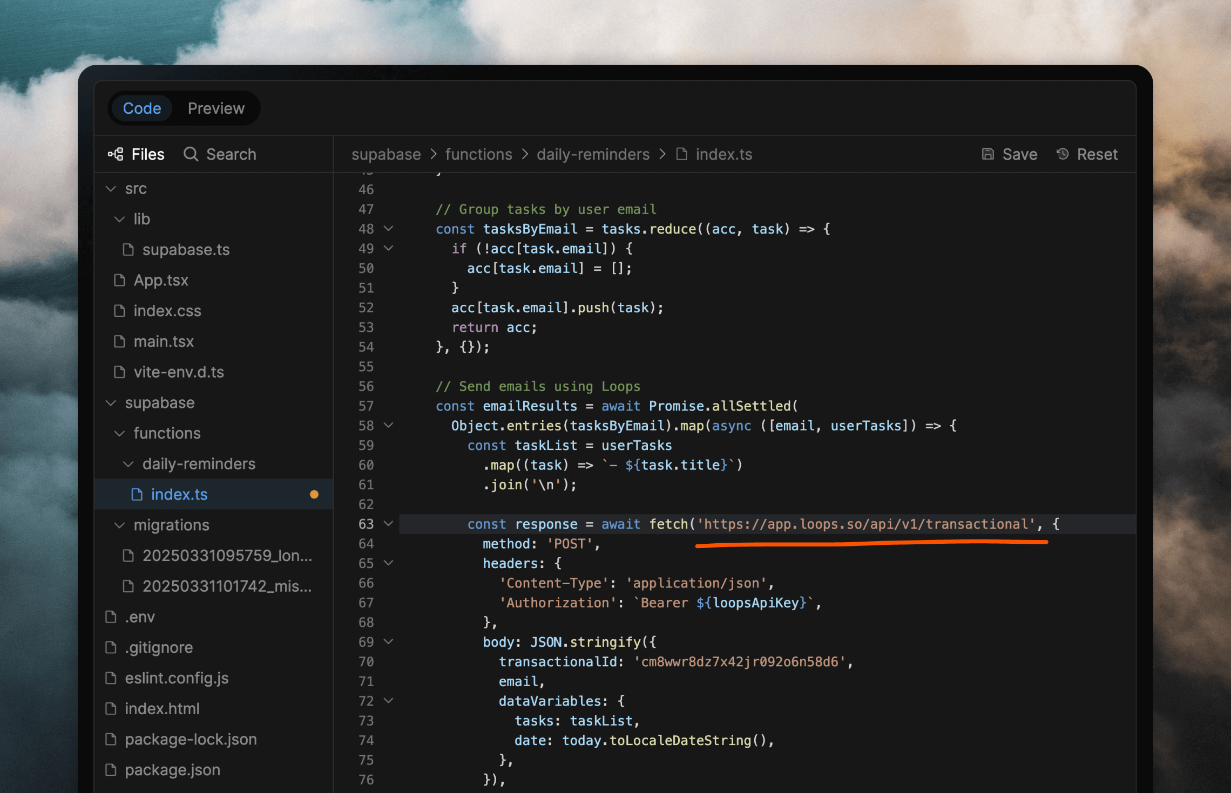This screenshot has width=1231, height=793.
Task: Click line number 57 in gutter
Action: pos(366,406)
